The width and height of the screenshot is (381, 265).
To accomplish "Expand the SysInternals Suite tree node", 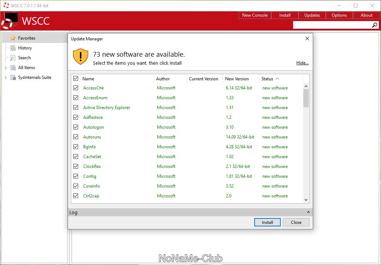I will pos(5,77).
